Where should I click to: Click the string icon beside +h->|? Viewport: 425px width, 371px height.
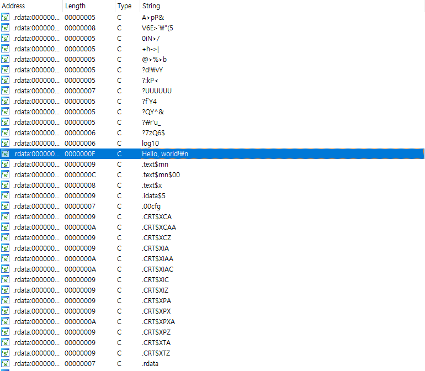point(5,49)
